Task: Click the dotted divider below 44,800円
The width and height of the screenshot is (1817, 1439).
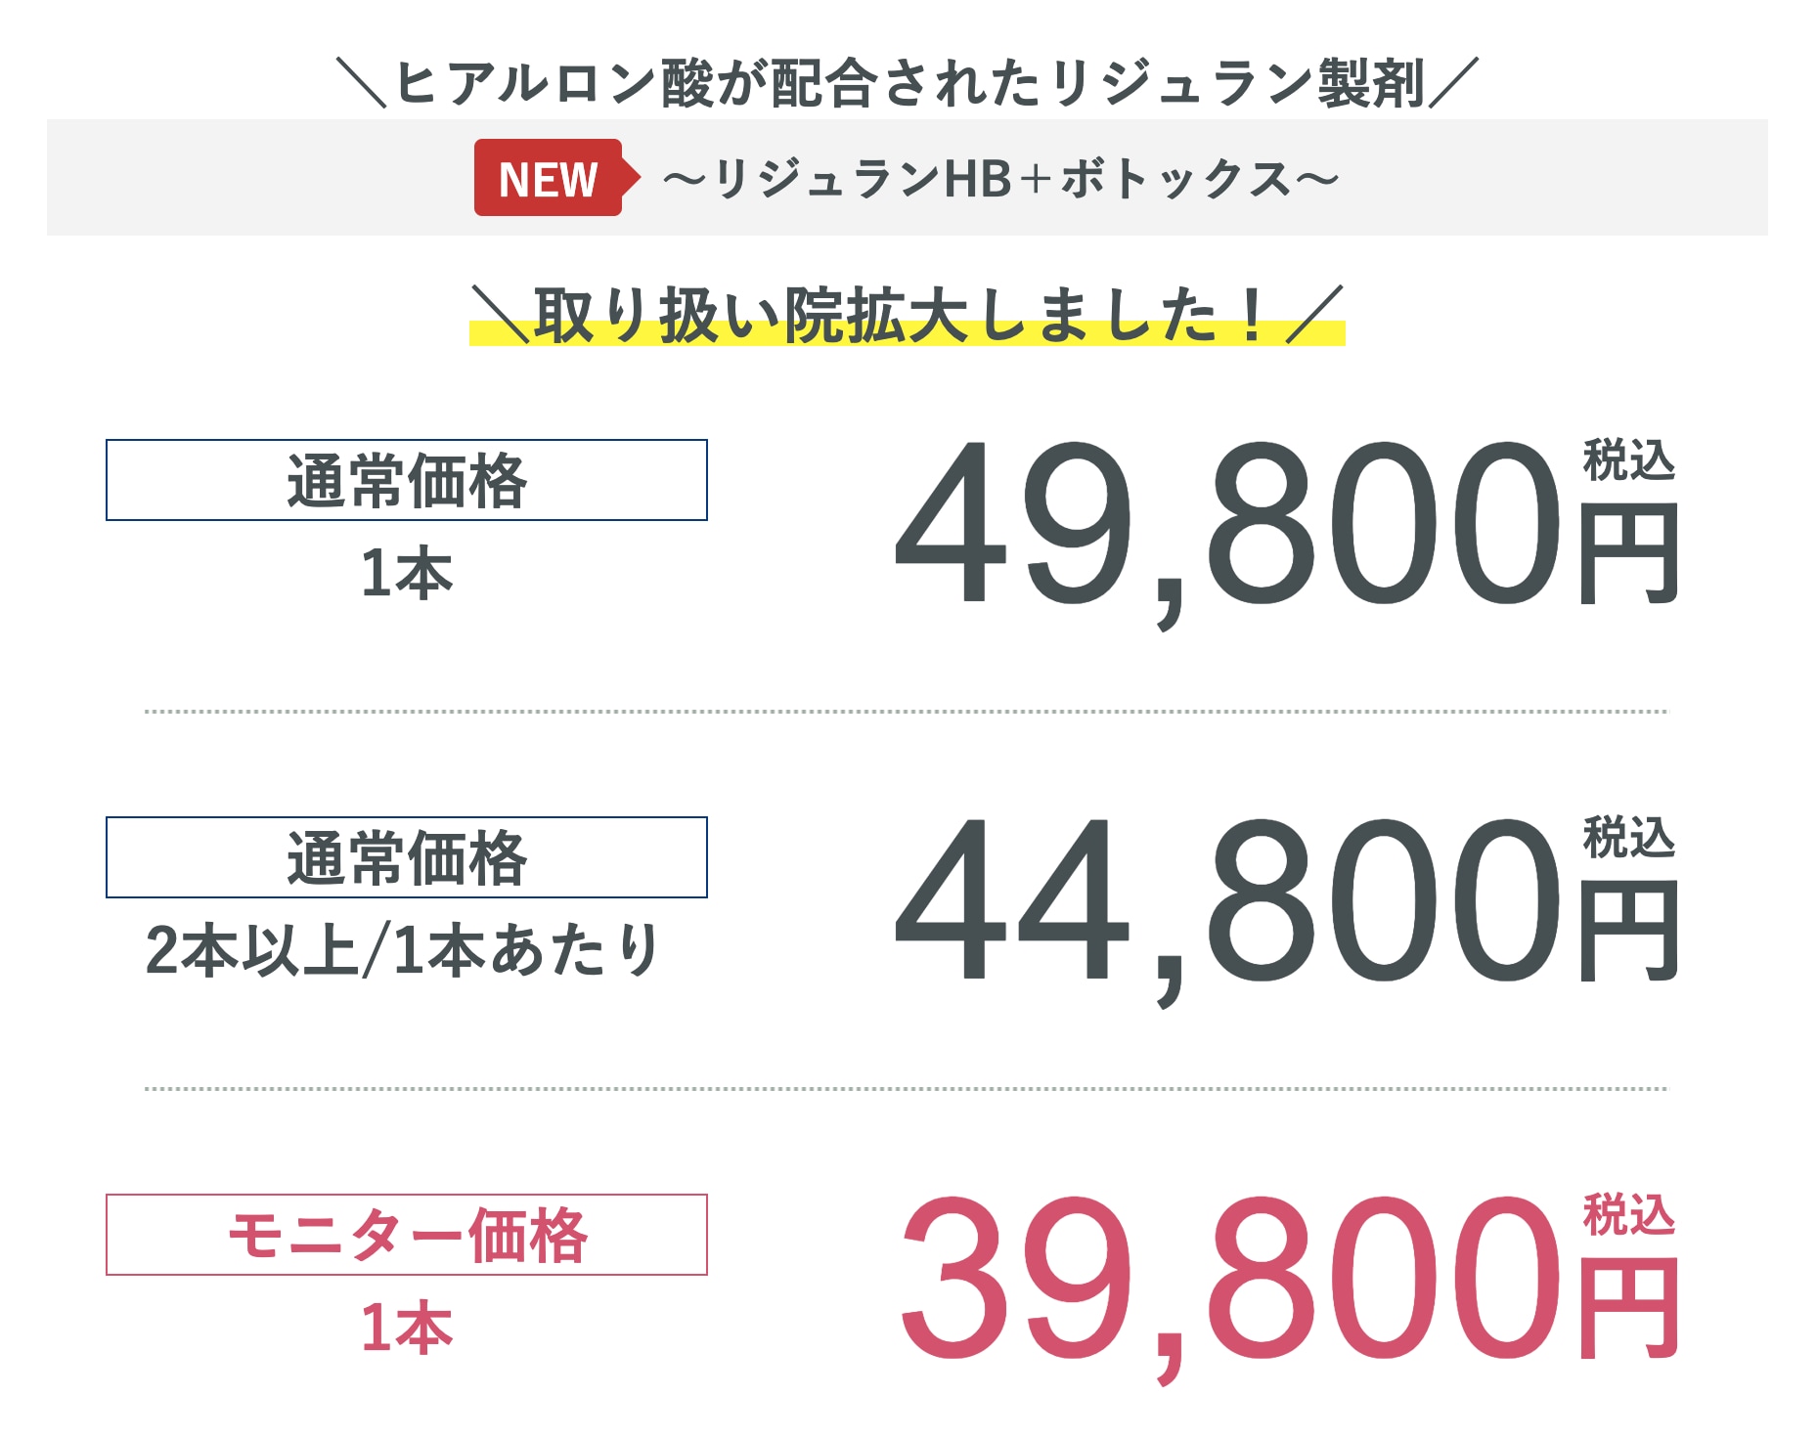Action: click(x=907, y=1088)
